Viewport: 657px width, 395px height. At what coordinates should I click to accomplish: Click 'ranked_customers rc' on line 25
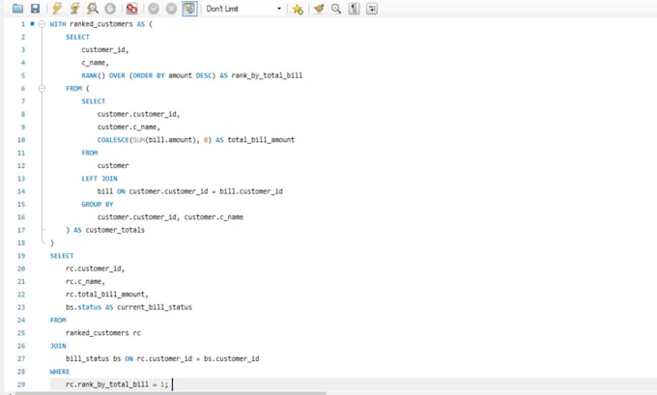click(103, 333)
